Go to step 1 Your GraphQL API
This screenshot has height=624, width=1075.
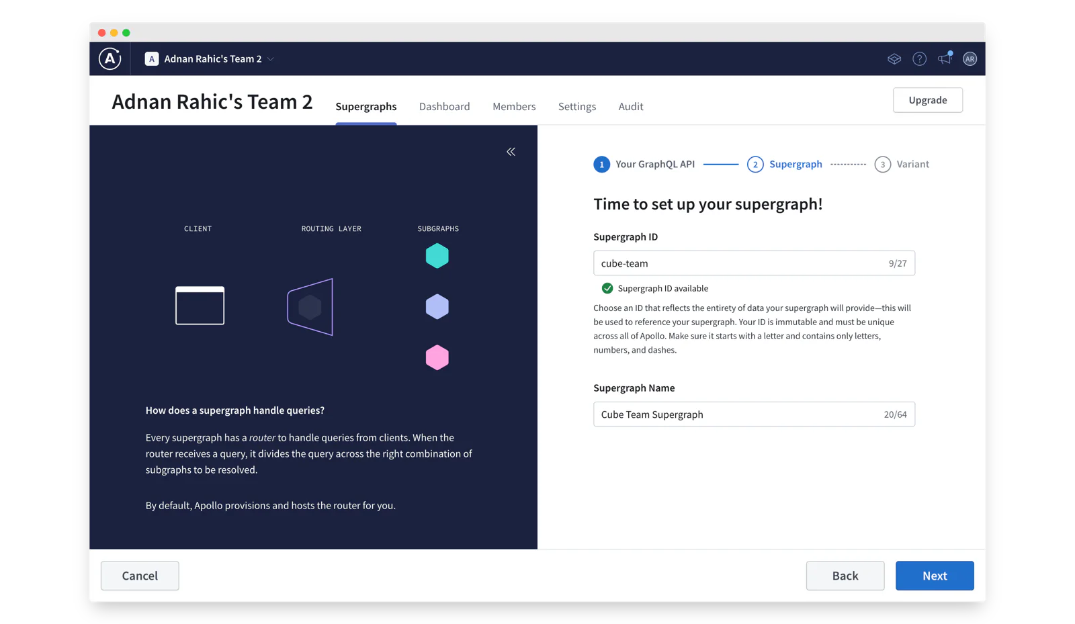coord(644,164)
